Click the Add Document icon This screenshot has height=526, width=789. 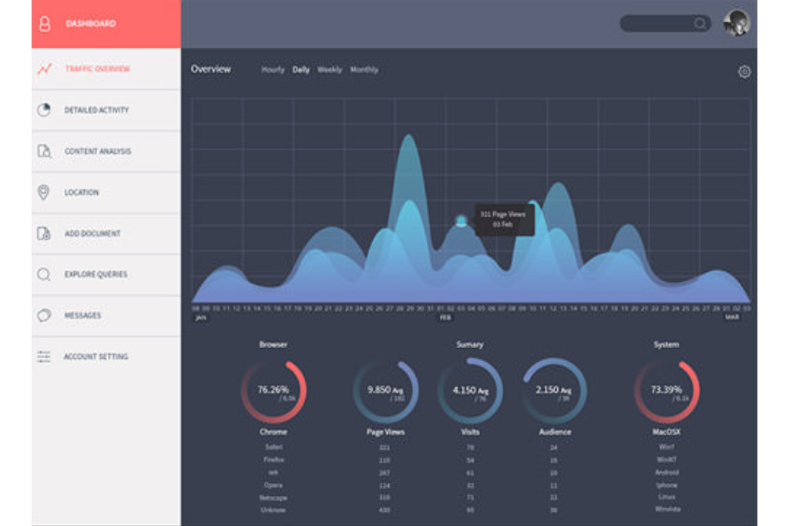coord(44,233)
